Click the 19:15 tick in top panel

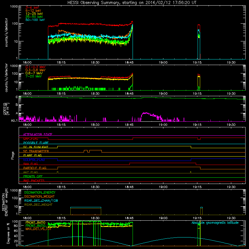tap(197, 63)
